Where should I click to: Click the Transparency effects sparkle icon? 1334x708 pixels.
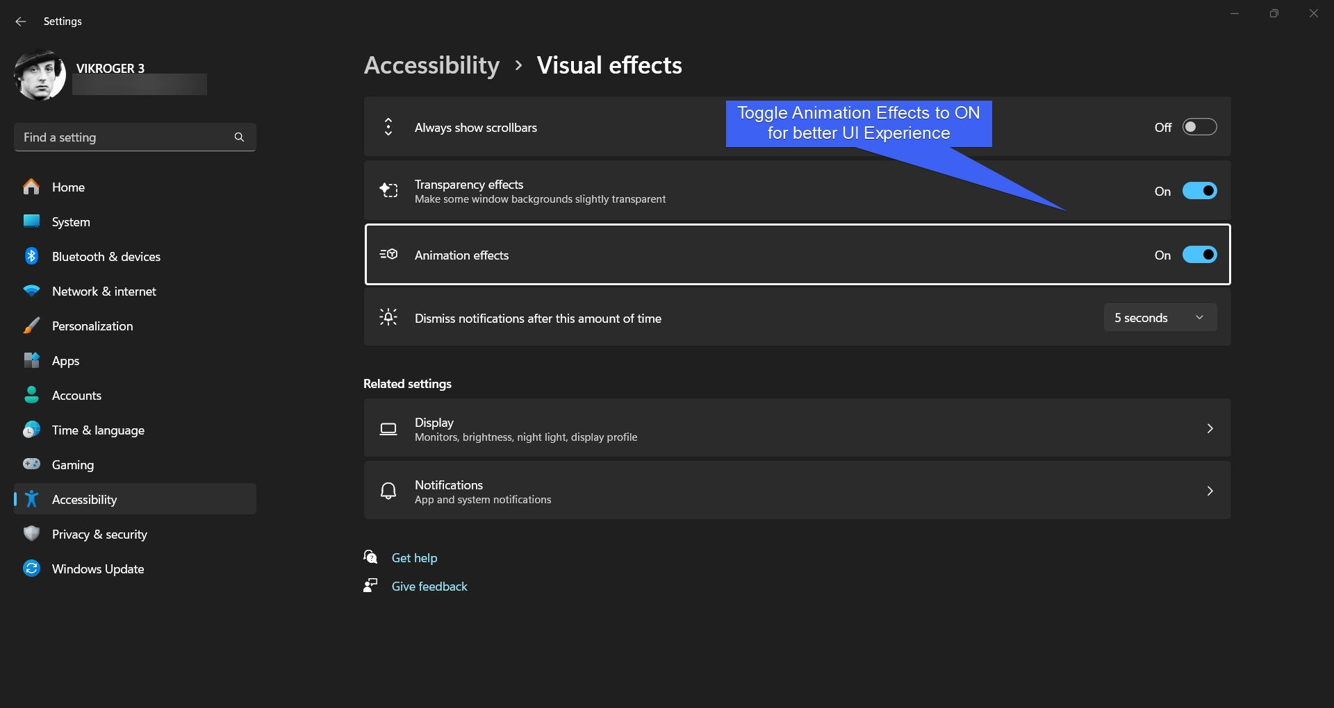coord(388,191)
